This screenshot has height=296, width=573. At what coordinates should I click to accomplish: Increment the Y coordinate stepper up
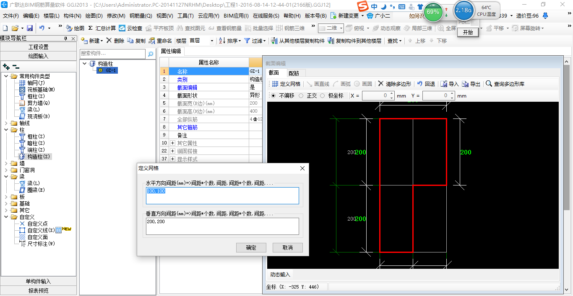point(452,94)
